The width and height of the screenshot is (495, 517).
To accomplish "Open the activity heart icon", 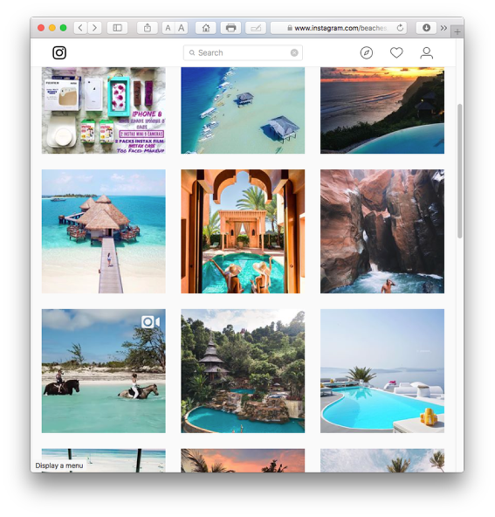I will pos(396,52).
